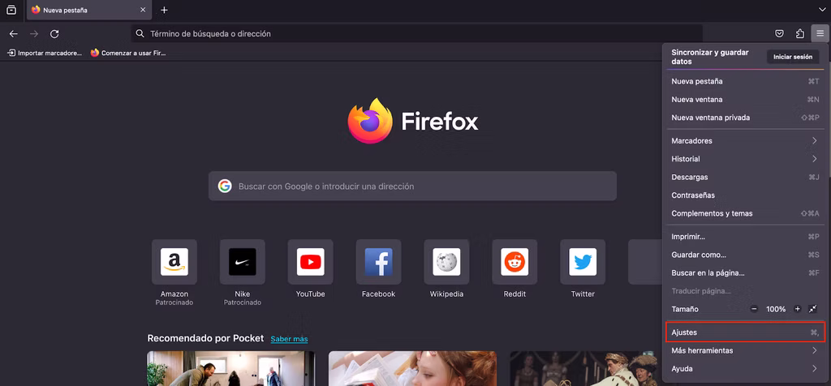Open the Reddit shortcut tile
Viewport: 831px width, 386px height.
515,269
